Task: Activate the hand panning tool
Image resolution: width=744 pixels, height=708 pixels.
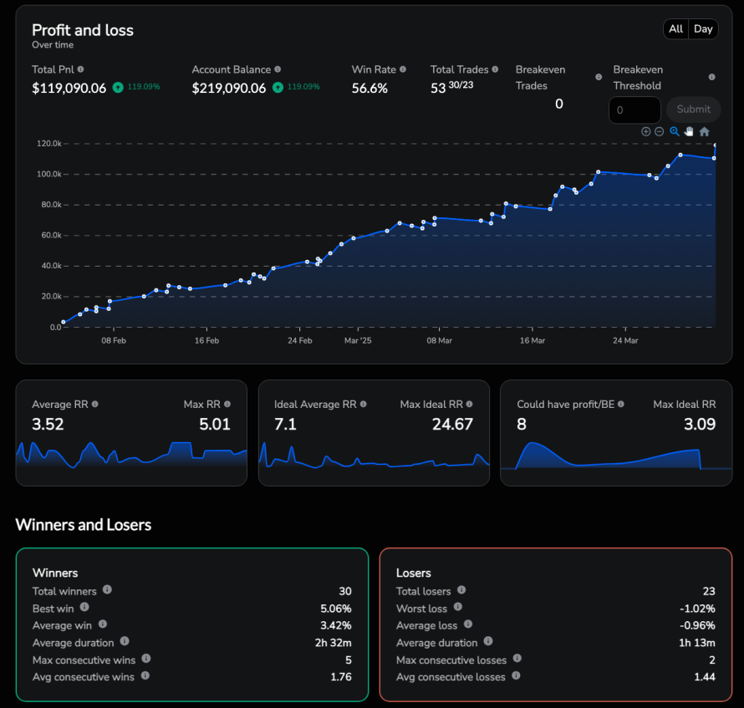Action: pyautogui.click(x=690, y=131)
